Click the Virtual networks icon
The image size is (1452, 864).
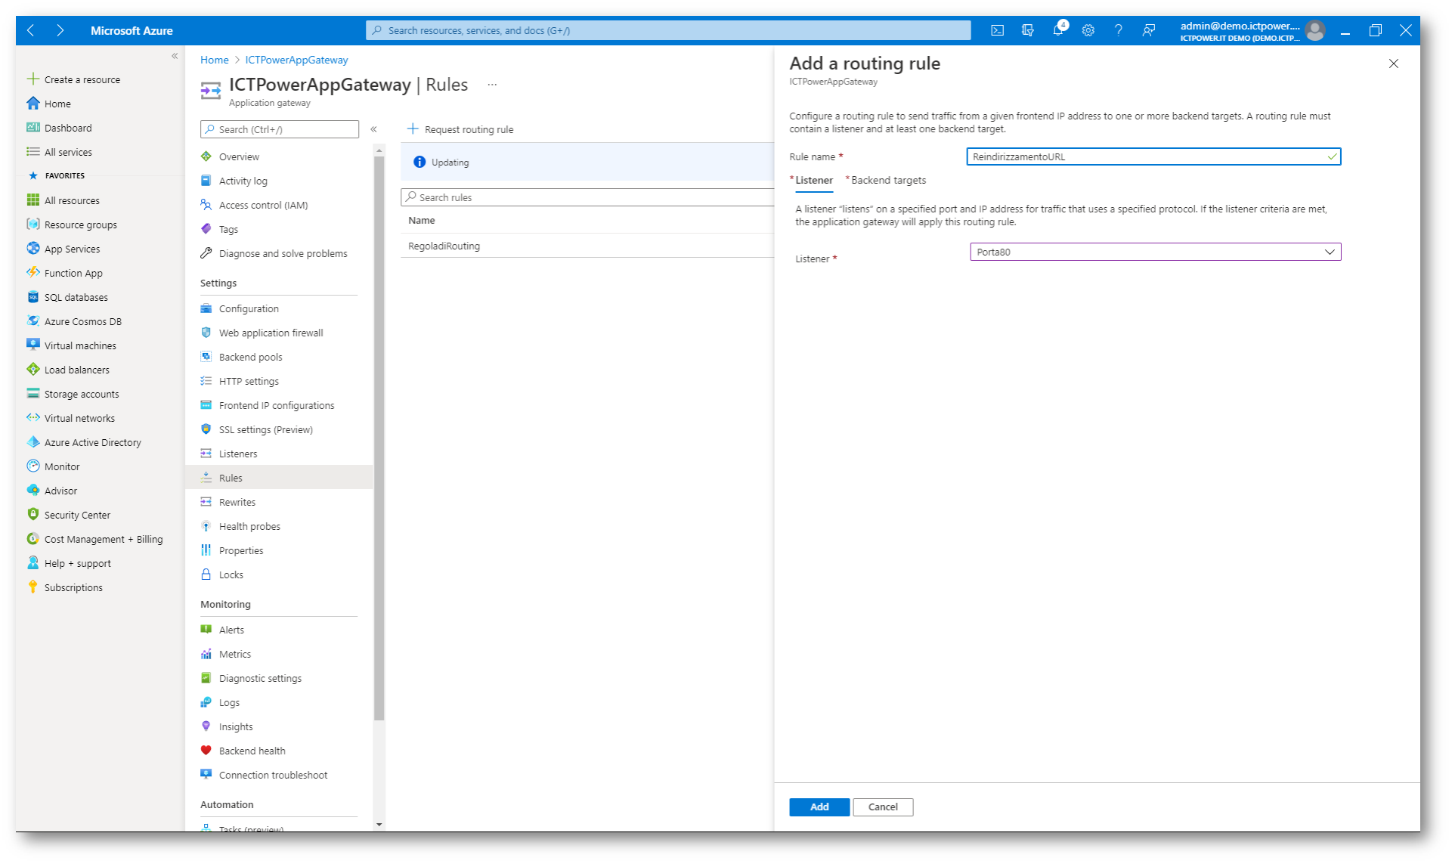[33, 417]
